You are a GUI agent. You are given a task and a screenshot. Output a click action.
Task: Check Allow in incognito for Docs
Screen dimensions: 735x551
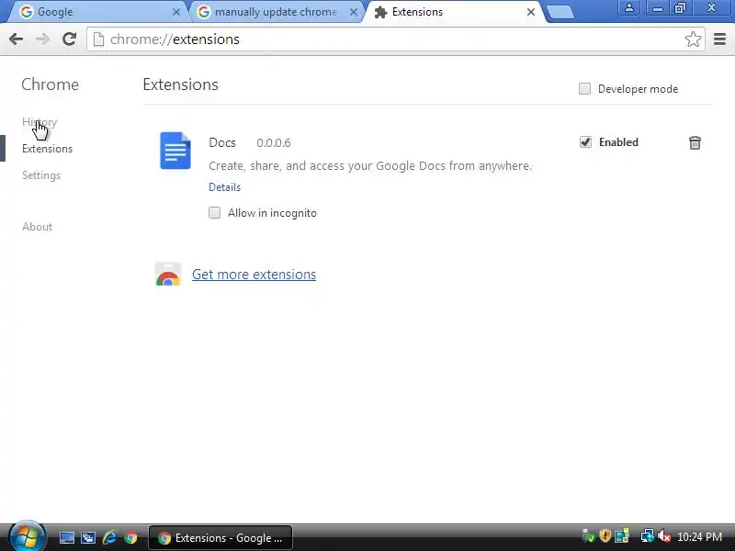(214, 213)
